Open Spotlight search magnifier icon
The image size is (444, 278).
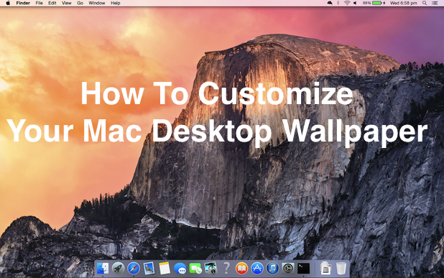coord(425,3)
